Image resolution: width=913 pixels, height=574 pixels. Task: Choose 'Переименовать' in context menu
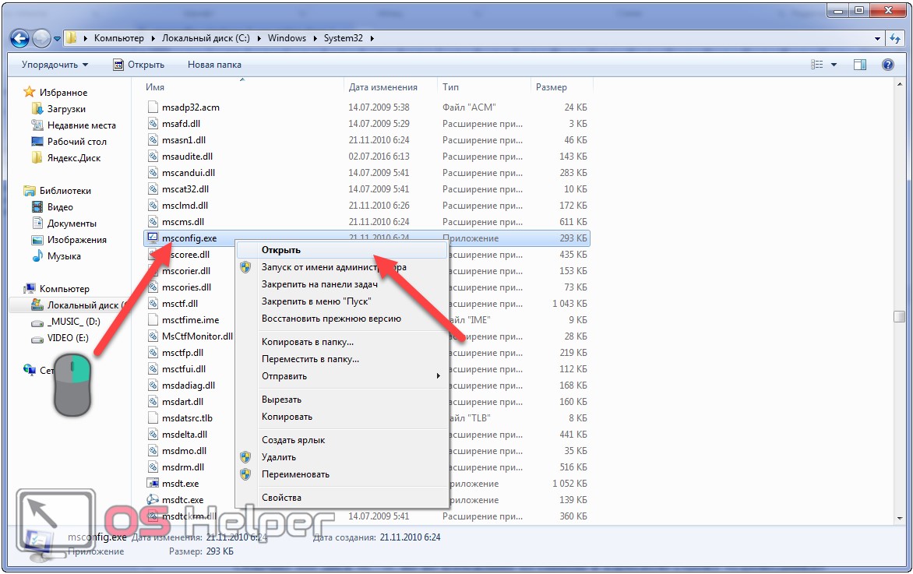342,474
